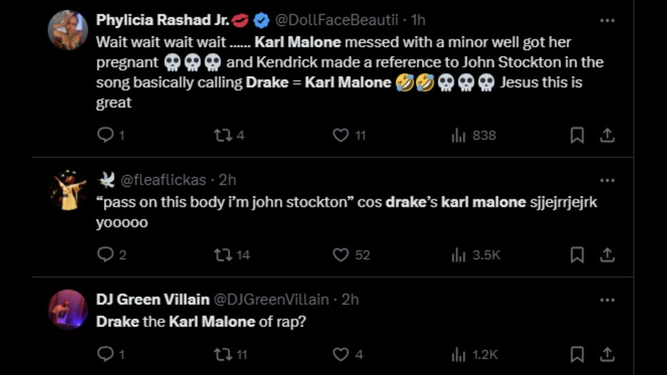
Task: Open the more options menu on DJ Green Villain's tweet
Action: [x=608, y=300]
